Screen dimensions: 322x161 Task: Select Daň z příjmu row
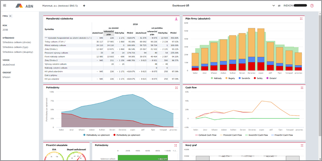[x=112, y=75]
